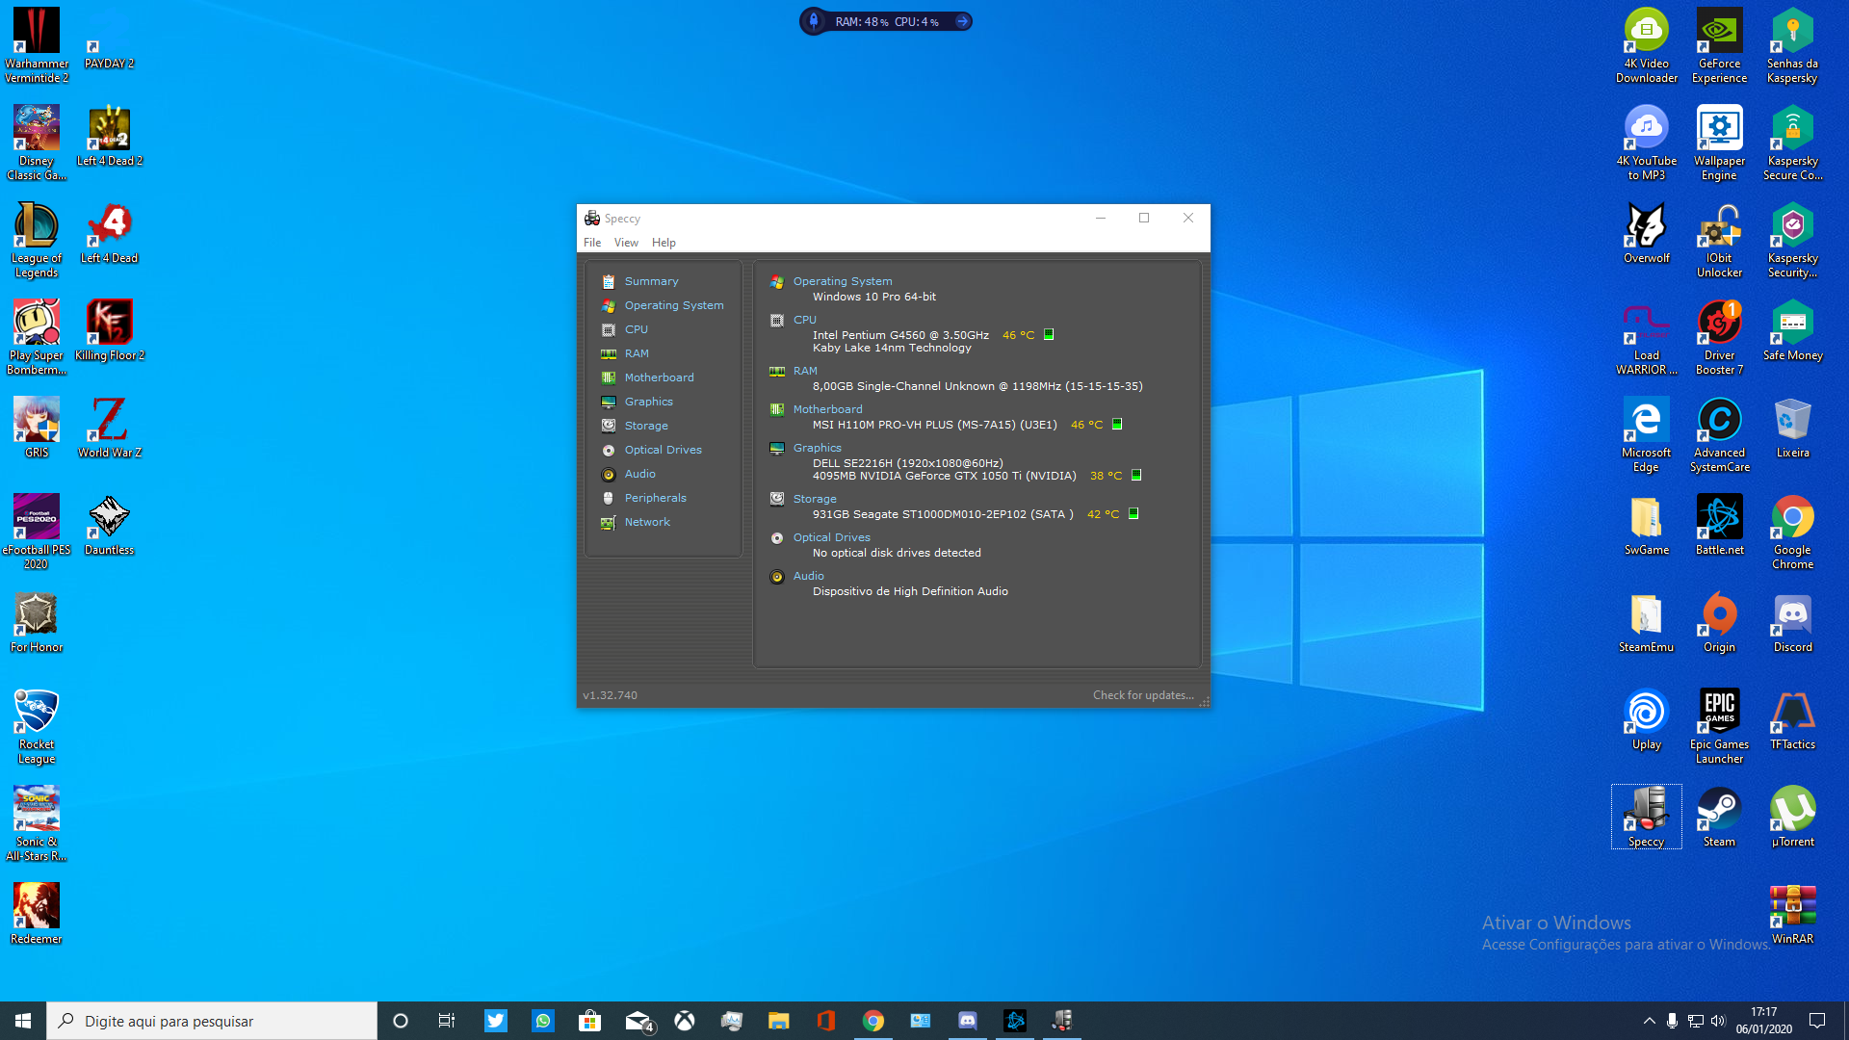Click Check for updates link
1849x1040 pixels.
(1143, 695)
